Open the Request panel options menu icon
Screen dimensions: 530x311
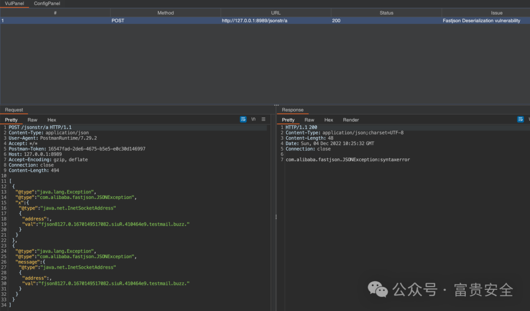click(264, 120)
